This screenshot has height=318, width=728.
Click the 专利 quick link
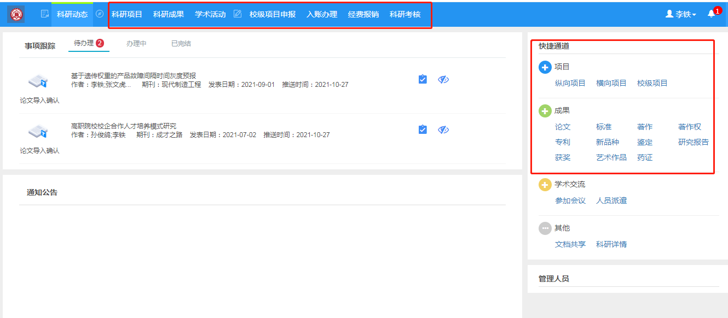click(563, 142)
